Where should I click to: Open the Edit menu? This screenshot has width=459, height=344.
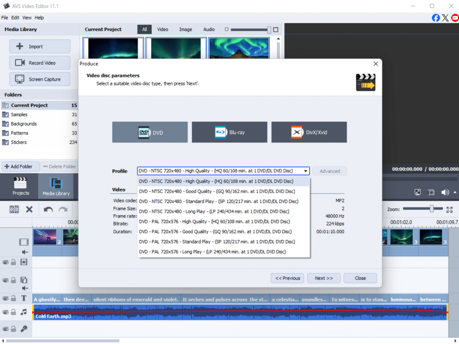coord(15,17)
